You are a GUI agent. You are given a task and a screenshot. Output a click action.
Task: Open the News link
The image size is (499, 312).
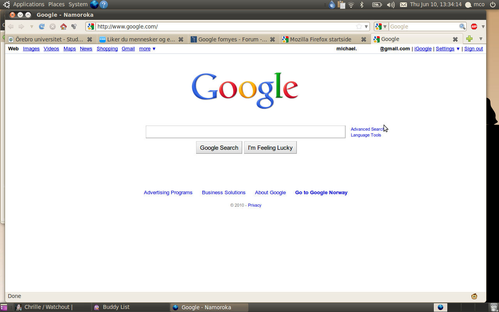pos(86,49)
